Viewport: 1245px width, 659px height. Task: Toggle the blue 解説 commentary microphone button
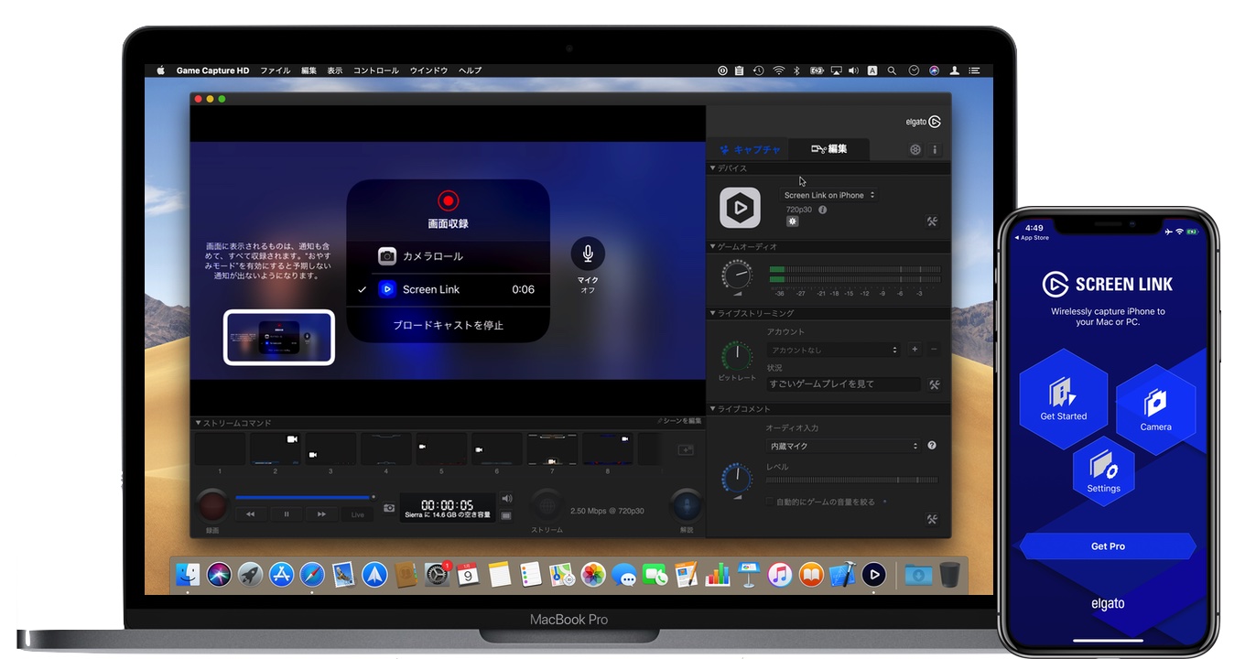pos(687,506)
